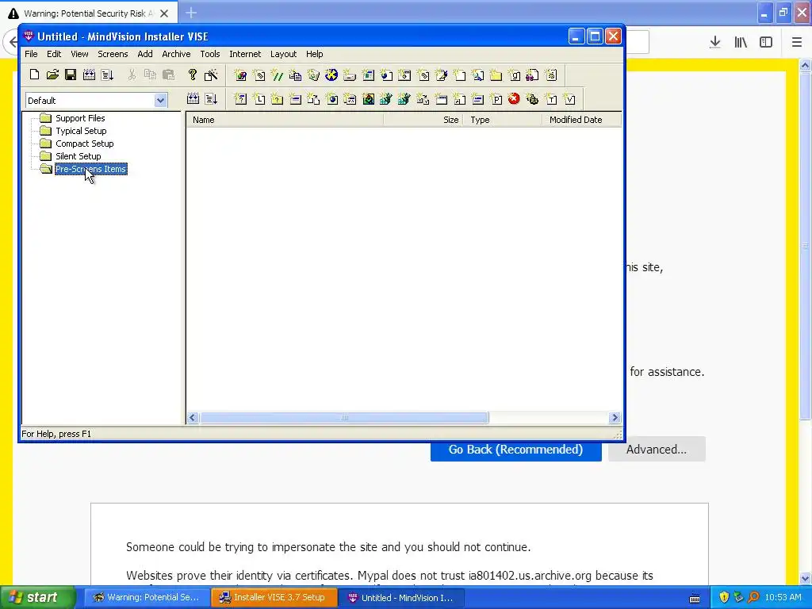Click the Default combo box arrow
The width and height of the screenshot is (812, 609).
click(x=160, y=100)
